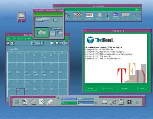Viewport: 153px width, 119px height.
Task: Launch Style Manager from the front panel
Action: click(x=113, y=102)
